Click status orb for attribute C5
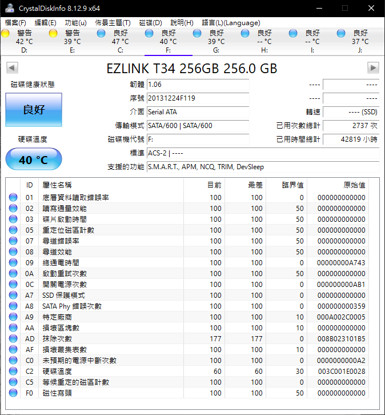The image size is (385, 415). (x=13, y=382)
